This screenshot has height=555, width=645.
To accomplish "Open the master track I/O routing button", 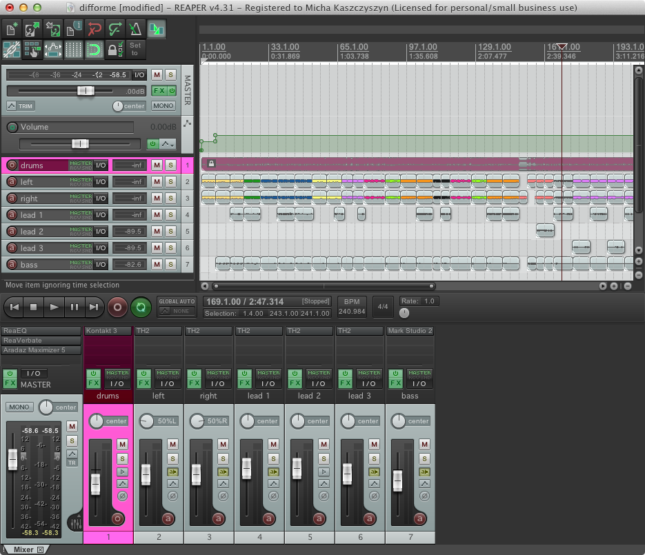I will pos(139,75).
